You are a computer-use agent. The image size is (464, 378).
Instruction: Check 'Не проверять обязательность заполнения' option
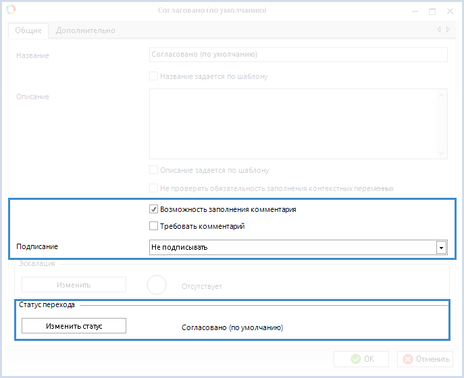(154, 188)
